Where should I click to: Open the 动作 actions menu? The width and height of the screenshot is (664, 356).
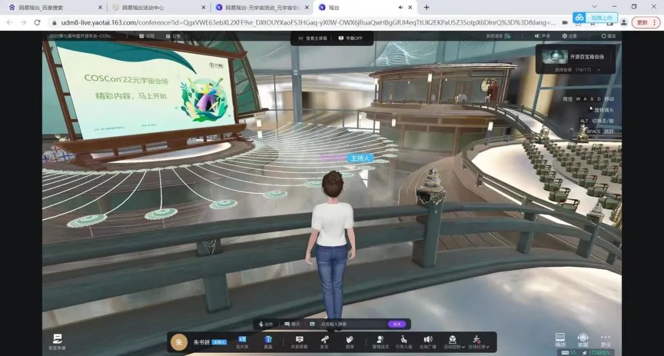point(266,324)
